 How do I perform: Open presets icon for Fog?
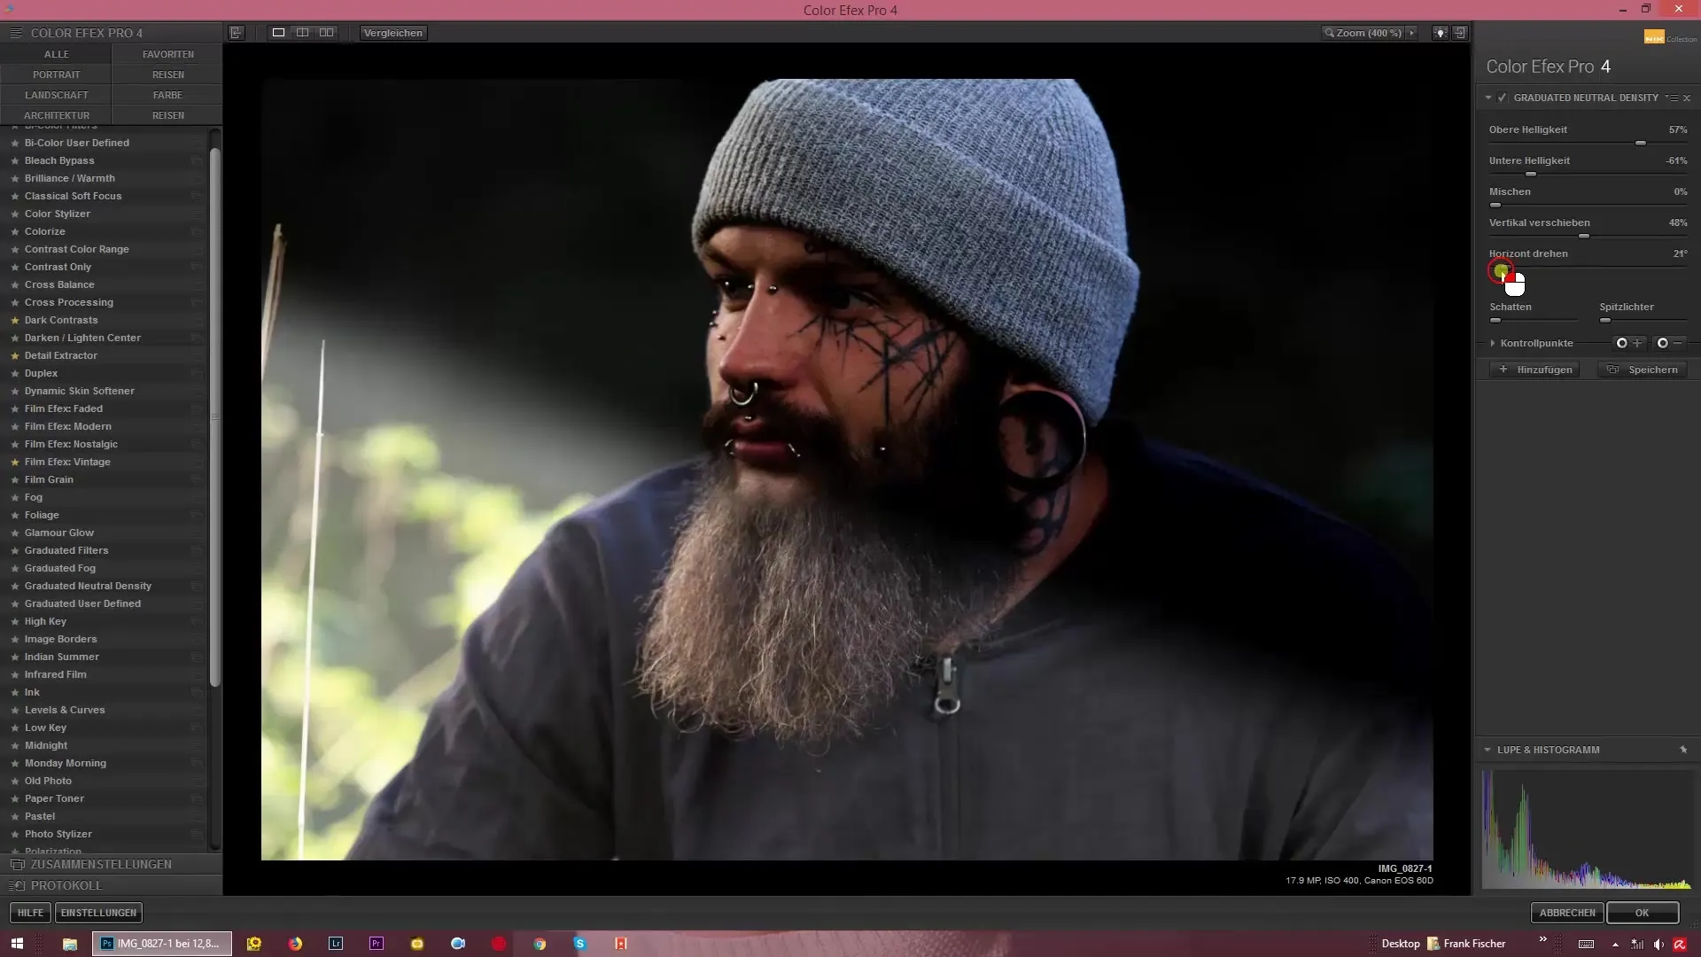point(197,497)
